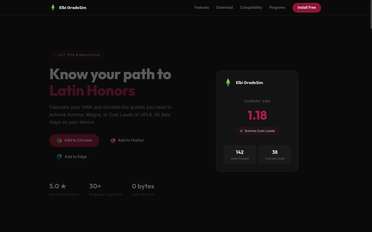
Task: Click Elbi GradeSim title in the card
Action: [249, 83]
